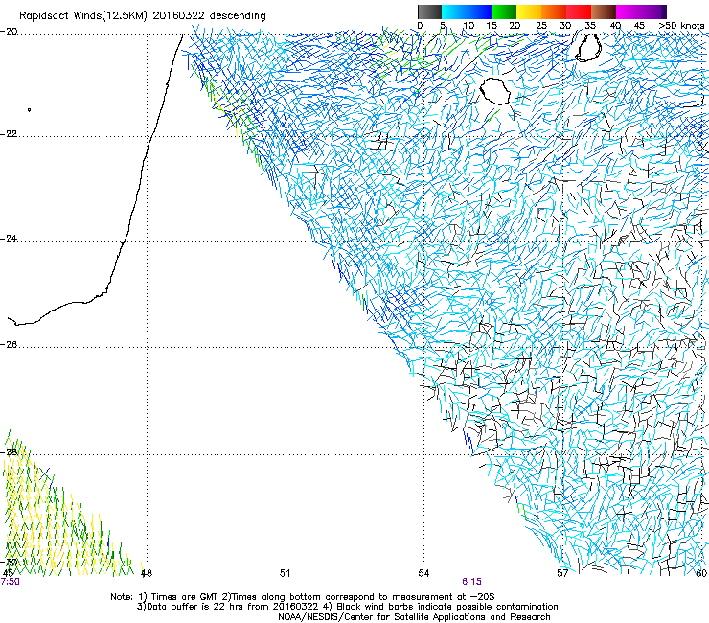Click the orange 25-30 knots legend swatch
Screen dimensions: 709x623
(x=554, y=12)
